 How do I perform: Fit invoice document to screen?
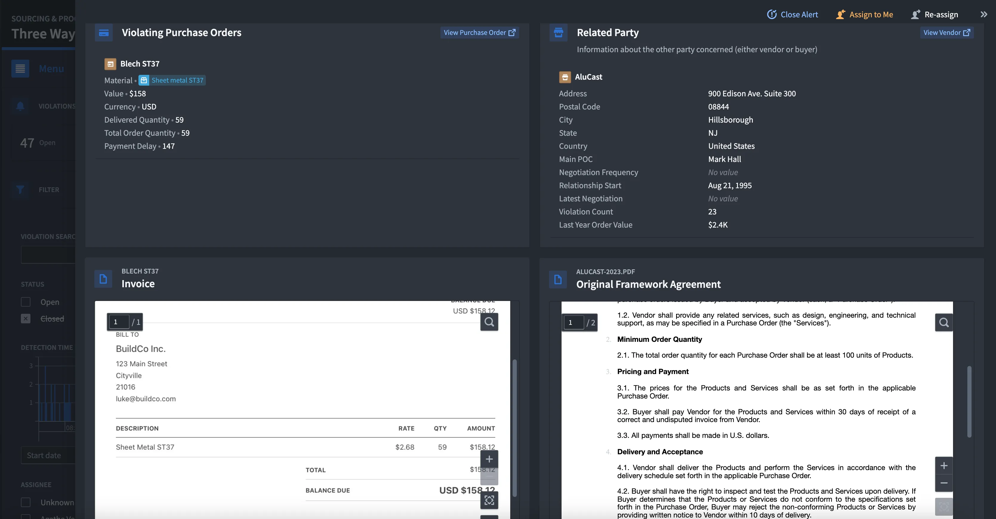489,501
